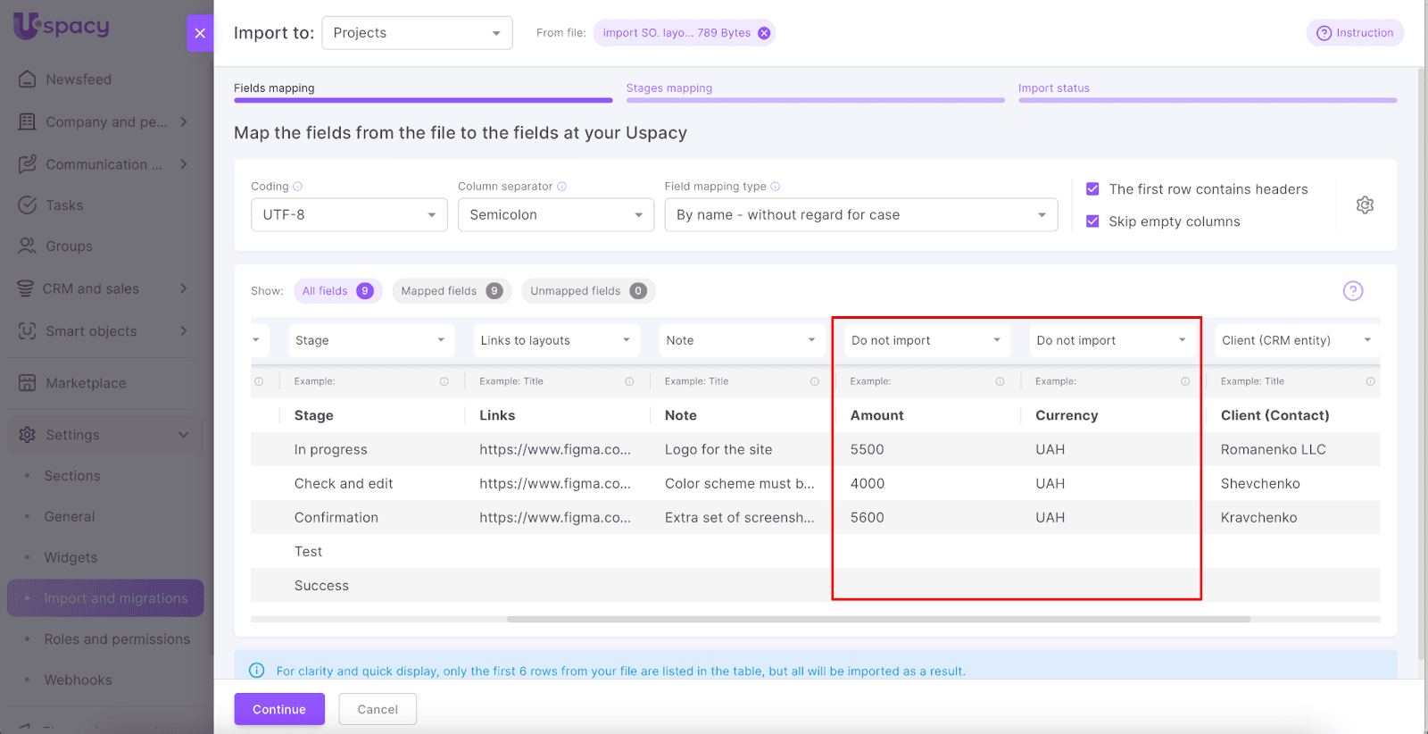The width and height of the screenshot is (1428, 734).
Task: Click the horizontal table scrollbar
Action: [x=878, y=619]
